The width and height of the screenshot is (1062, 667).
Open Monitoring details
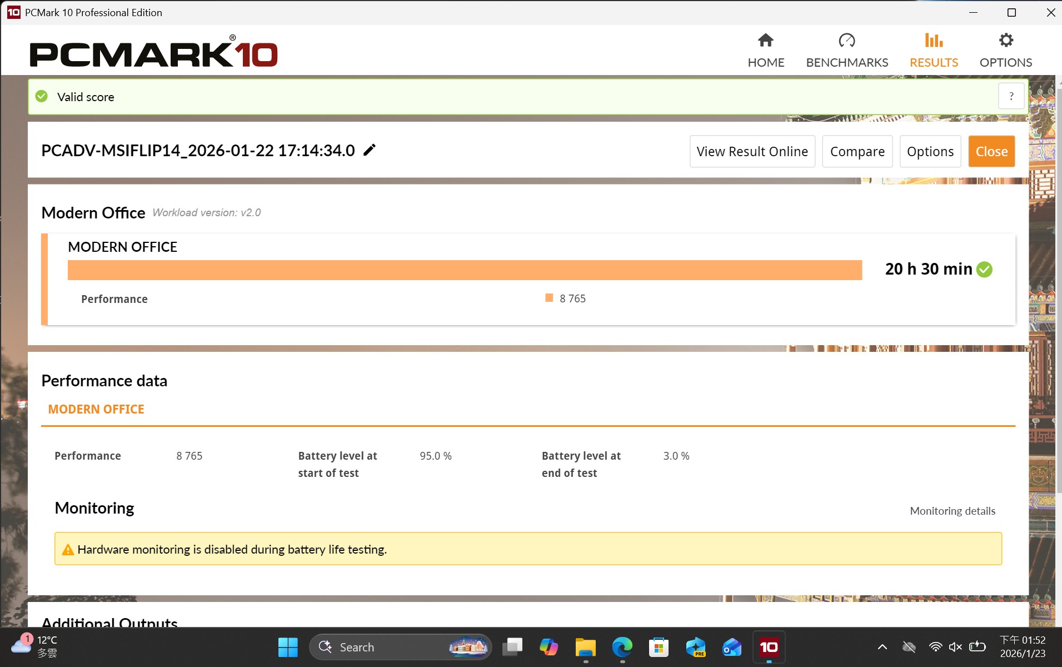[952, 510]
